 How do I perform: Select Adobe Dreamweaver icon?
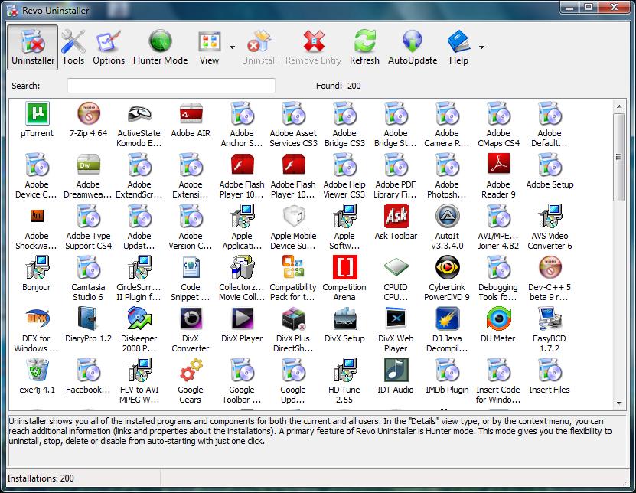pos(88,165)
